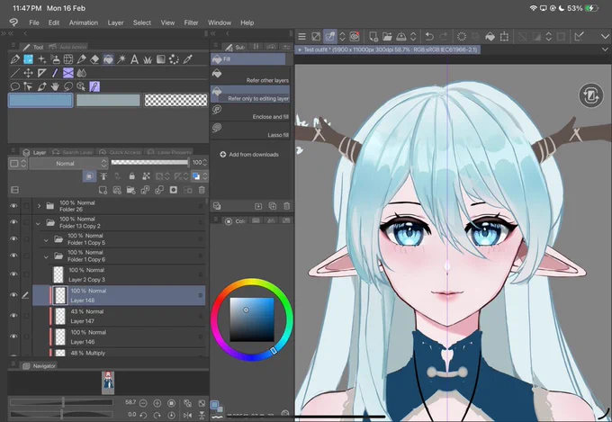The width and height of the screenshot is (612, 422).
Task: Adjust the layer opacity 100 stepper arrows
Action: click(x=205, y=162)
